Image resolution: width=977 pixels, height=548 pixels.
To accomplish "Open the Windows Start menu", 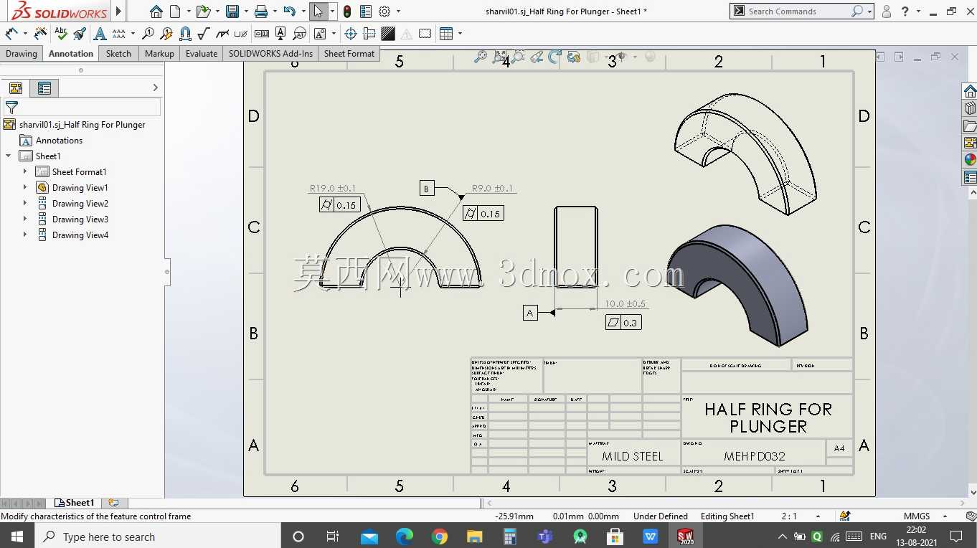I will [x=17, y=536].
